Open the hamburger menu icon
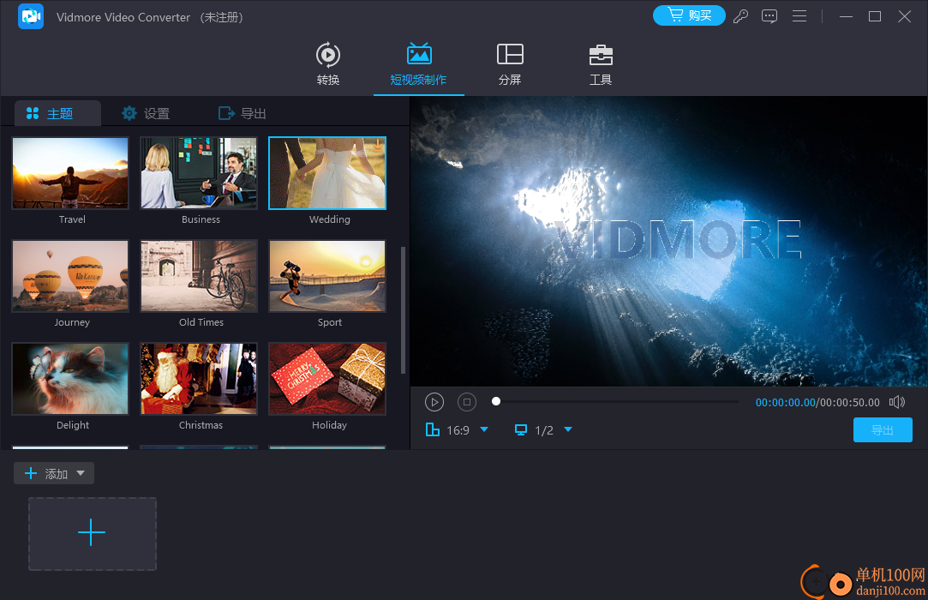The height and width of the screenshot is (600, 928). point(799,16)
